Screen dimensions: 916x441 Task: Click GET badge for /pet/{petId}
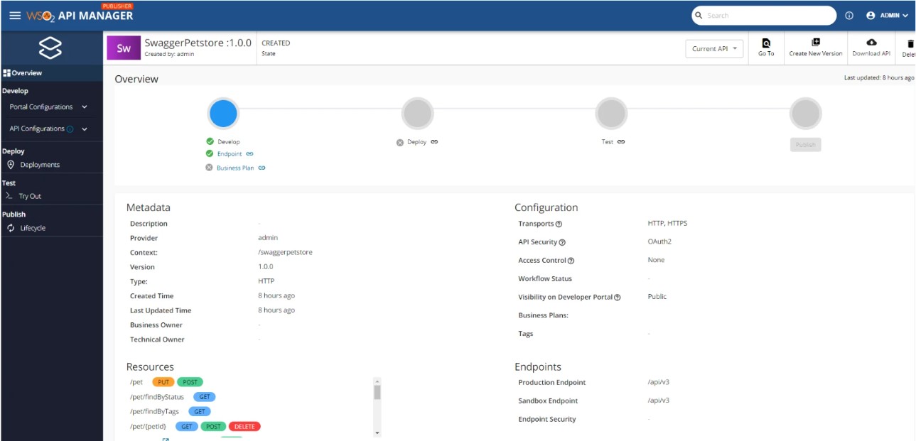(187, 427)
